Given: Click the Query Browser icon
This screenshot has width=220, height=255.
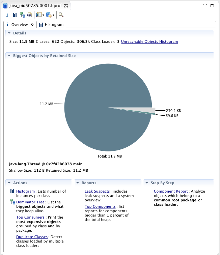Looking at the screenshot, I should point(49,15).
